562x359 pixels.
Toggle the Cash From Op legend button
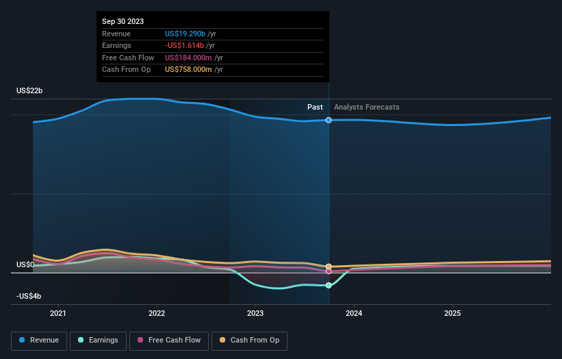[249, 341]
